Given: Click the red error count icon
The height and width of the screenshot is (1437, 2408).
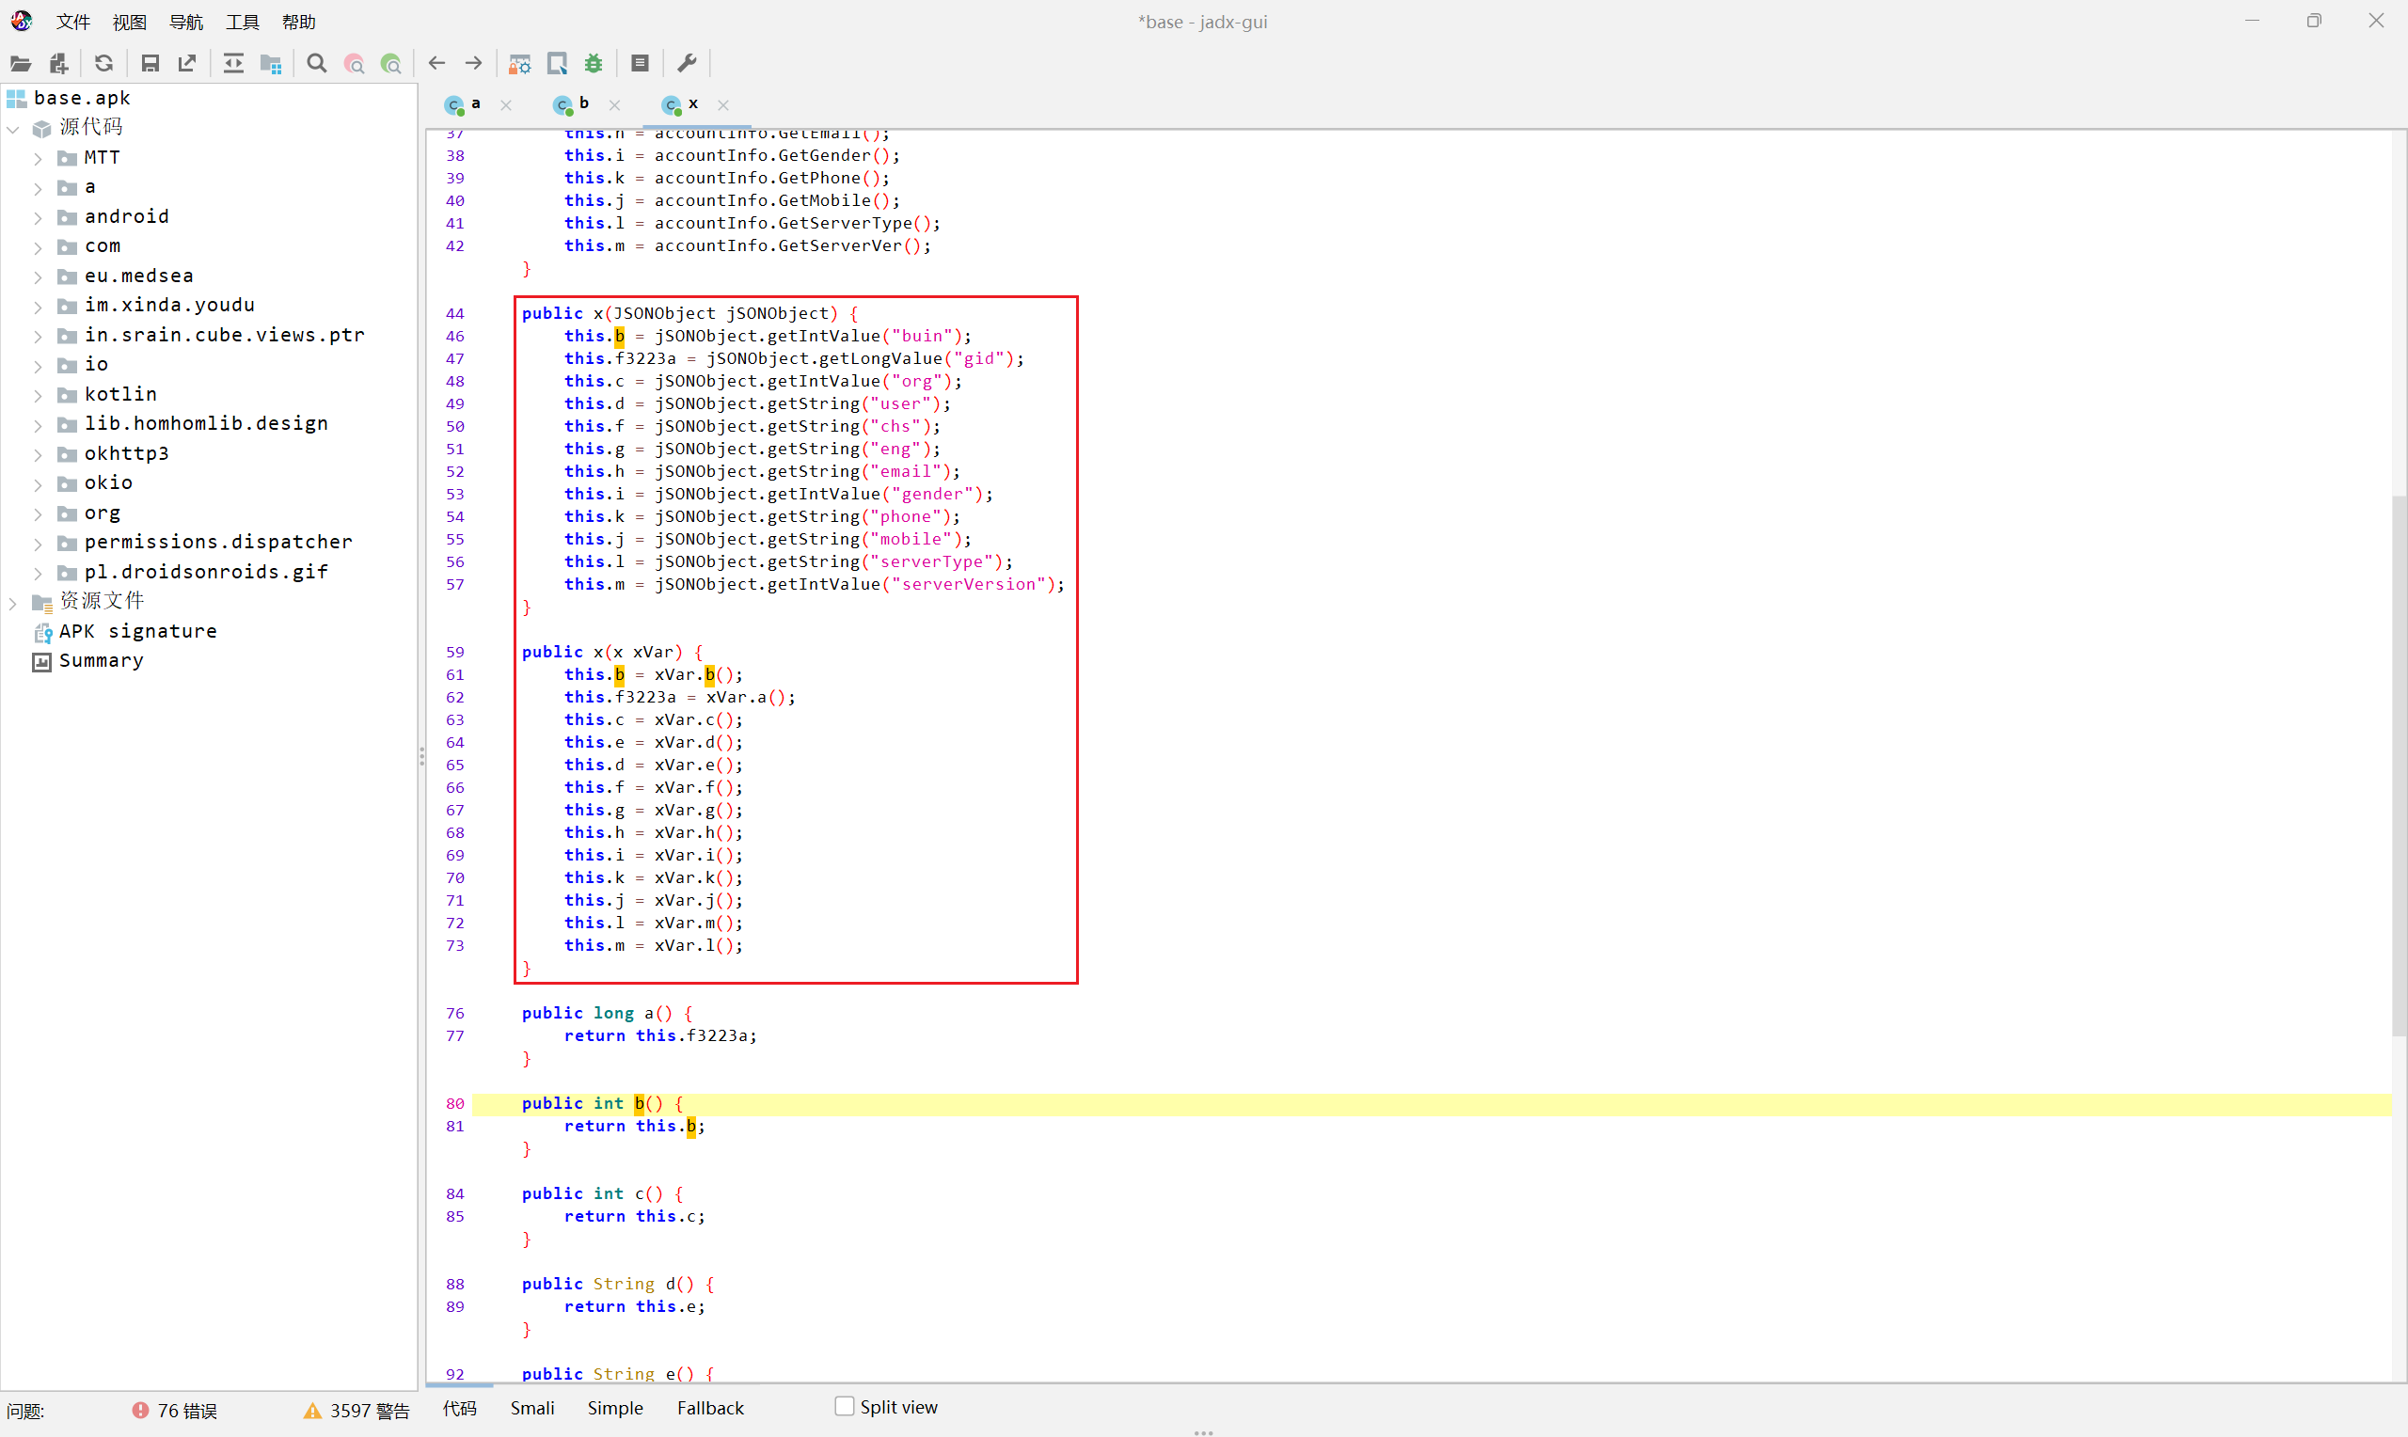Looking at the screenshot, I should tap(140, 1410).
